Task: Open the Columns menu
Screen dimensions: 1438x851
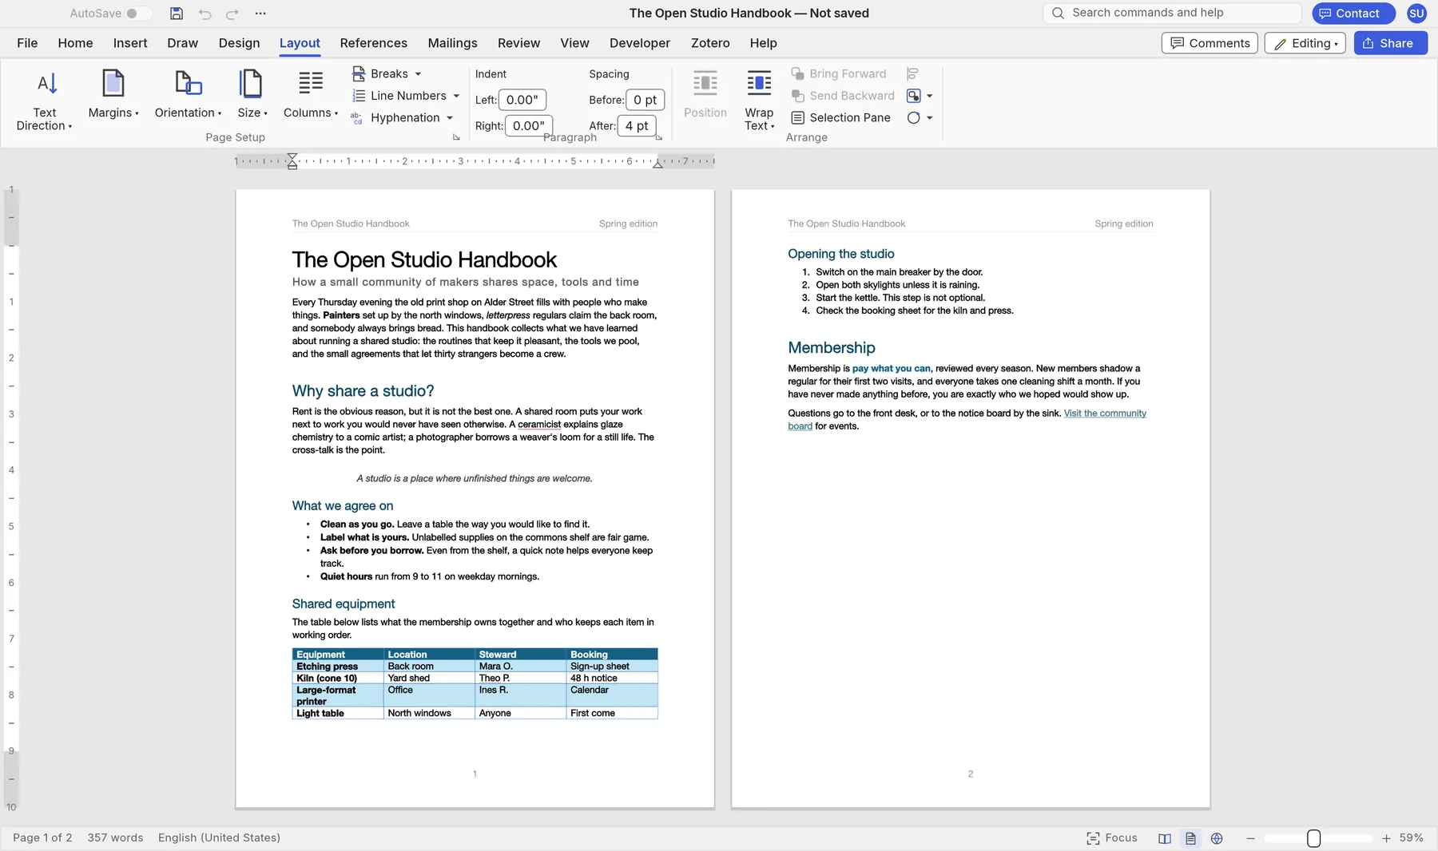Action: 311,95
